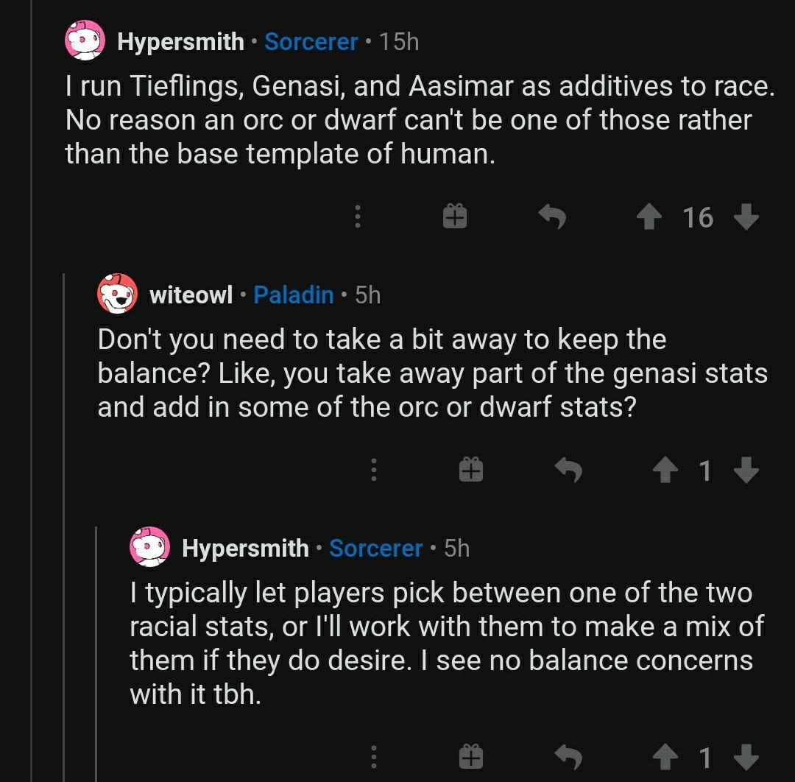The width and height of the screenshot is (795, 782).
Task: Open Hypersmith's profile from top comment
Action: [x=180, y=42]
